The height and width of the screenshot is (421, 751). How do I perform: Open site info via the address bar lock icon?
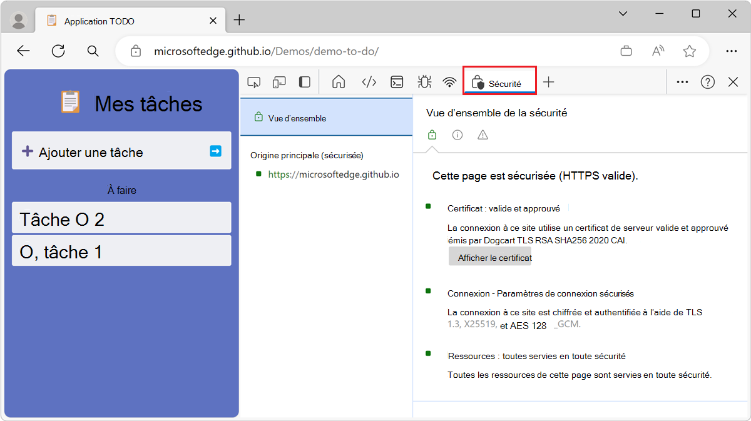pos(136,51)
